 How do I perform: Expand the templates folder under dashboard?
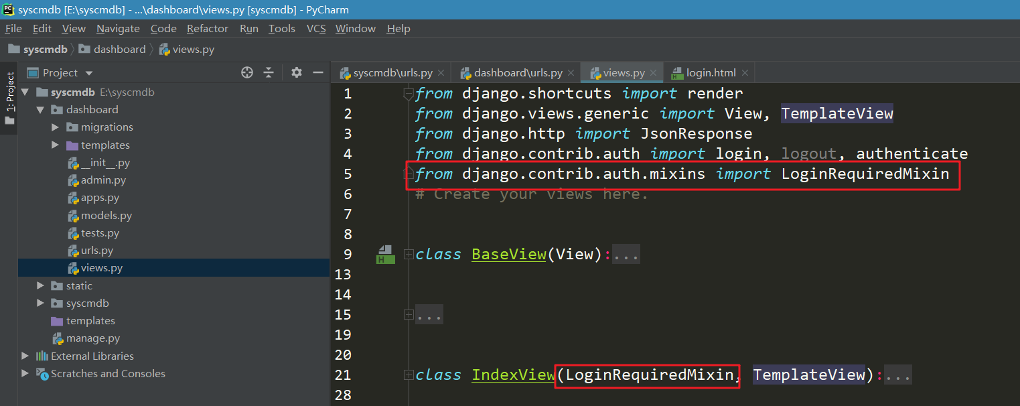click(x=56, y=145)
